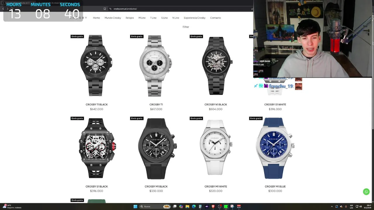Launch File Explorer from taskbar
This screenshot has height=210, width=374.
coord(187,206)
